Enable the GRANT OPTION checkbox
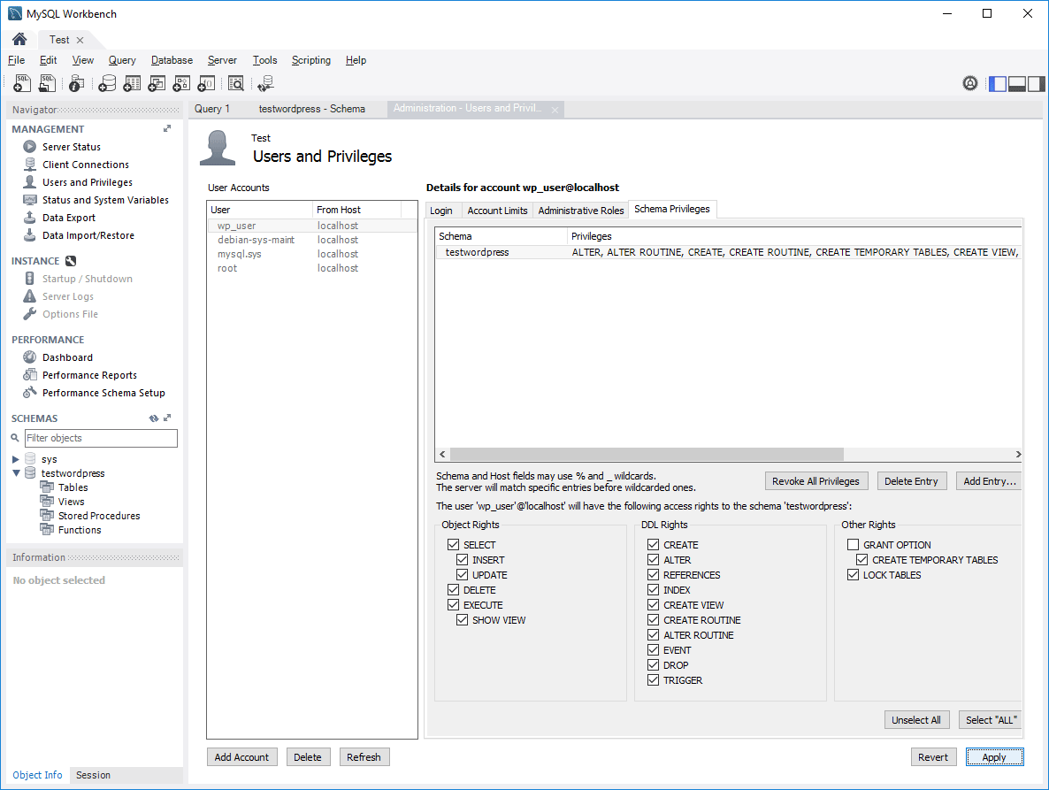The width and height of the screenshot is (1049, 790). click(x=853, y=544)
